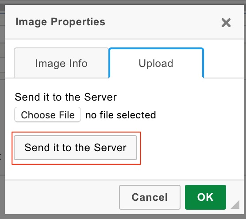Click the dimmed strip above the dialog
This screenshot has width=246, height=219.
tap(123, 2)
